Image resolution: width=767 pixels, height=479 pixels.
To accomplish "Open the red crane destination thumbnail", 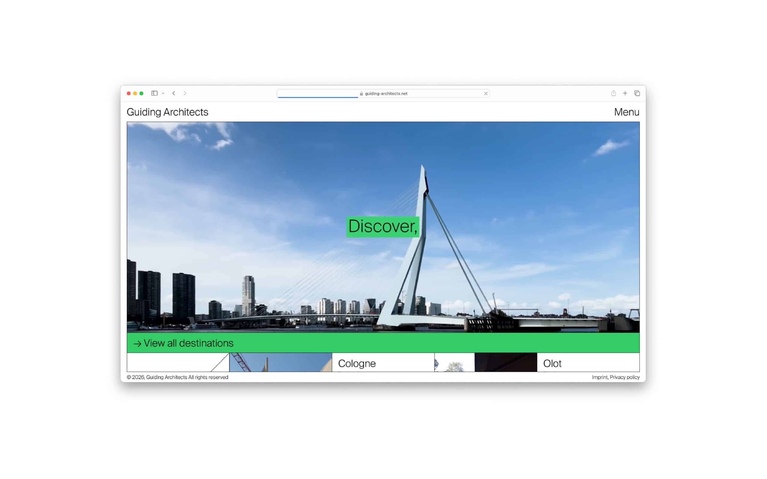I will coord(280,363).
